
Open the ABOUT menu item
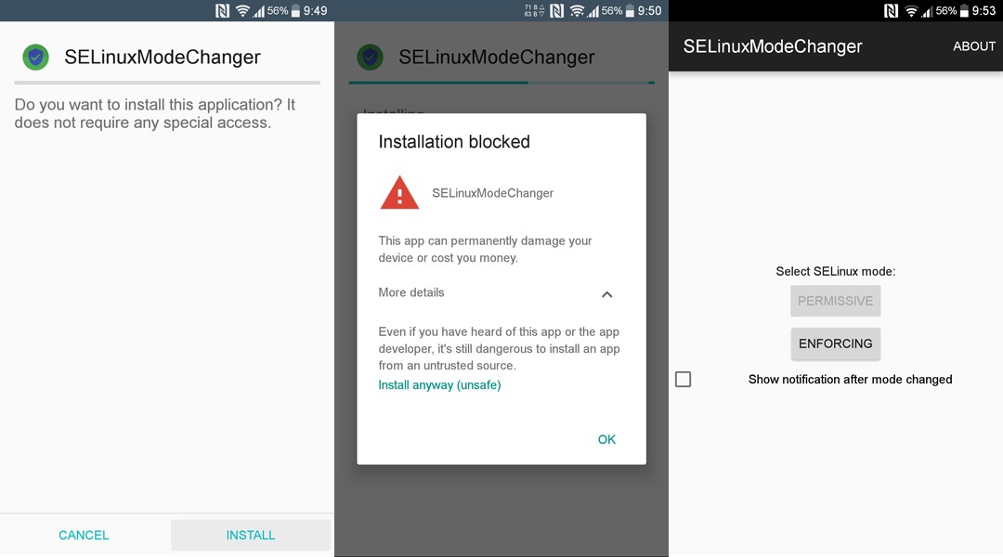tap(973, 46)
